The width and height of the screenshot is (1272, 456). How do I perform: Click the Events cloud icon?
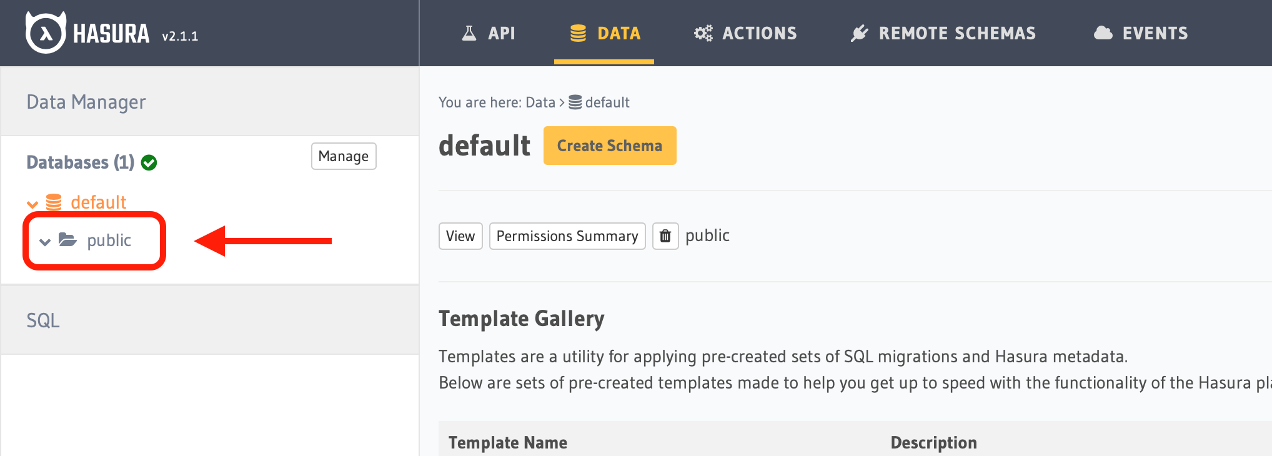1103,33
